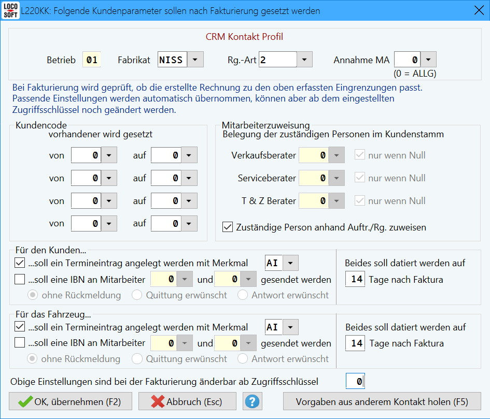The height and width of the screenshot is (419, 490).
Task: Enable IBN an Mitarbeiter for the customer
Action: (x=19, y=279)
